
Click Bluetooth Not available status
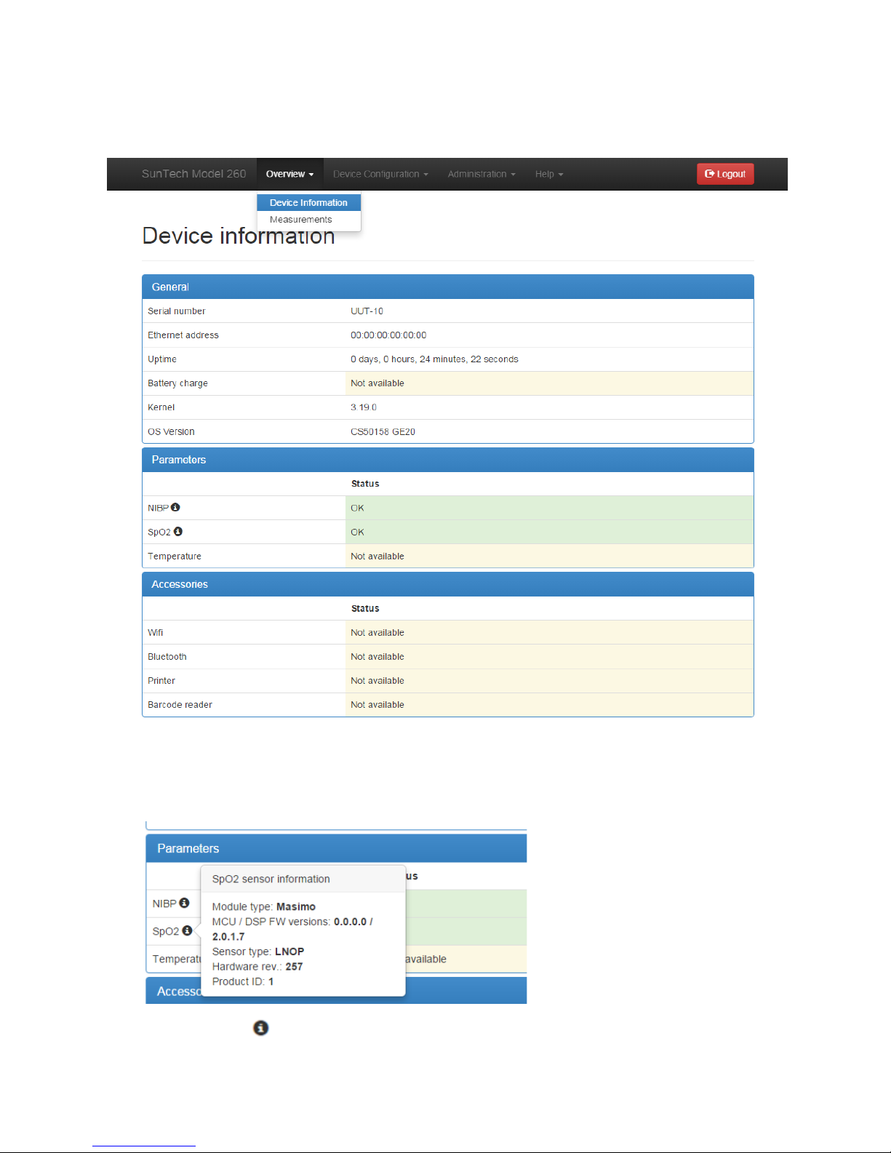click(x=549, y=656)
